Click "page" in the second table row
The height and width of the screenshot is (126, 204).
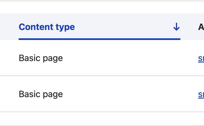pos(53,95)
